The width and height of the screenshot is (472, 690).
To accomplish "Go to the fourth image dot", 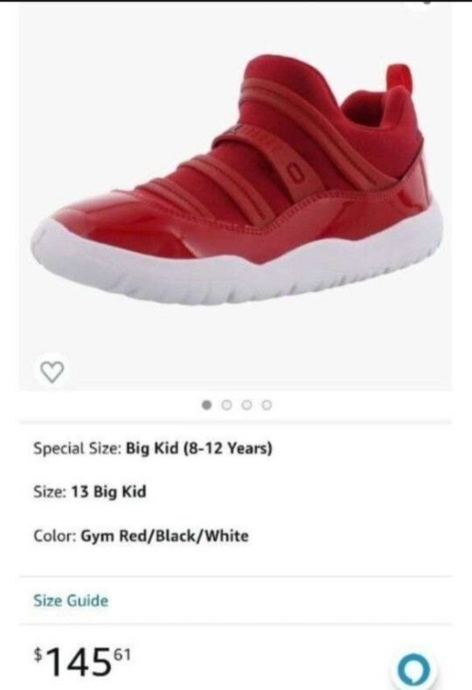I will click(x=267, y=404).
